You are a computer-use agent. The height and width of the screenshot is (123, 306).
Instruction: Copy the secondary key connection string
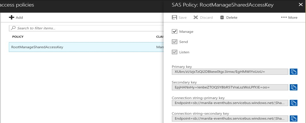click(293, 118)
